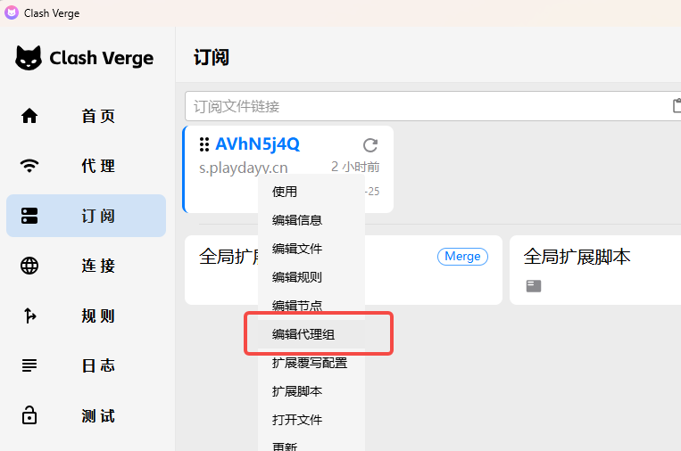Choose 扩展脚本 from the context menu
Image resolution: width=681 pixels, height=451 pixels.
[x=311, y=391]
